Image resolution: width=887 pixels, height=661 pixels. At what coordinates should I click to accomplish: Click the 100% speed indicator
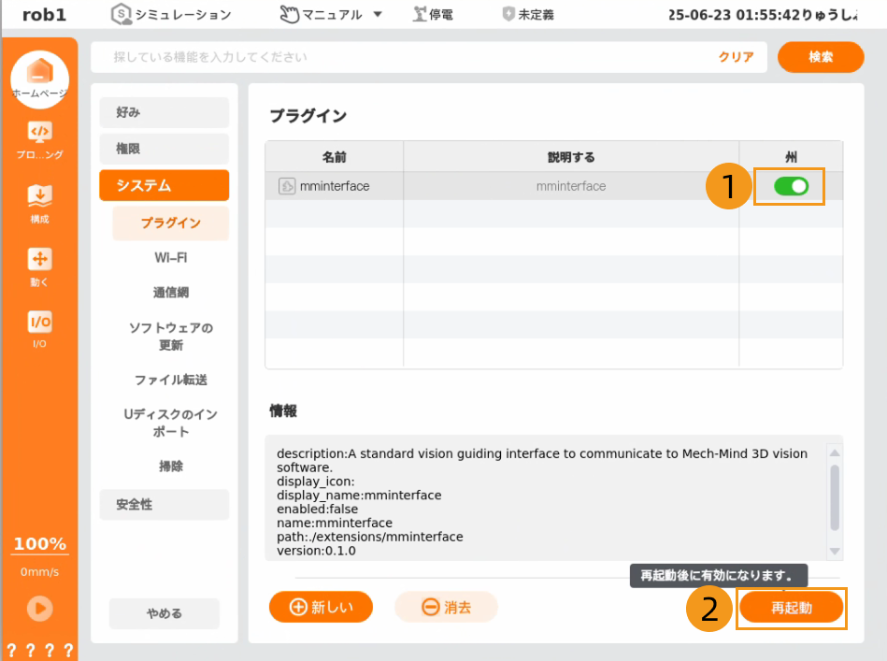[39, 544]
